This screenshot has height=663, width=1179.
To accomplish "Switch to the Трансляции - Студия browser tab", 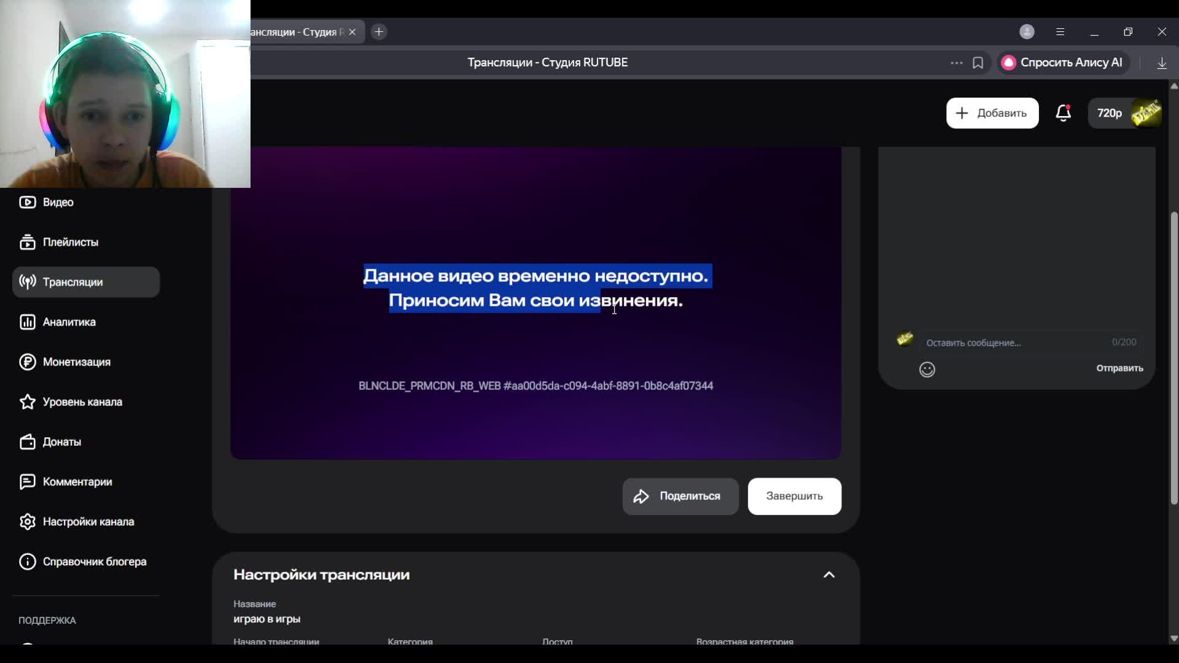I will tap(297, 32).
